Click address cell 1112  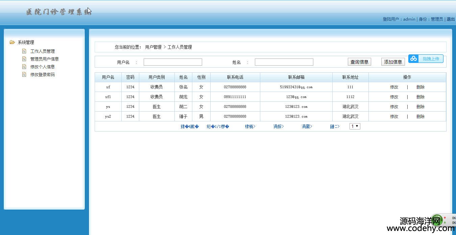(x=351, y=97)
